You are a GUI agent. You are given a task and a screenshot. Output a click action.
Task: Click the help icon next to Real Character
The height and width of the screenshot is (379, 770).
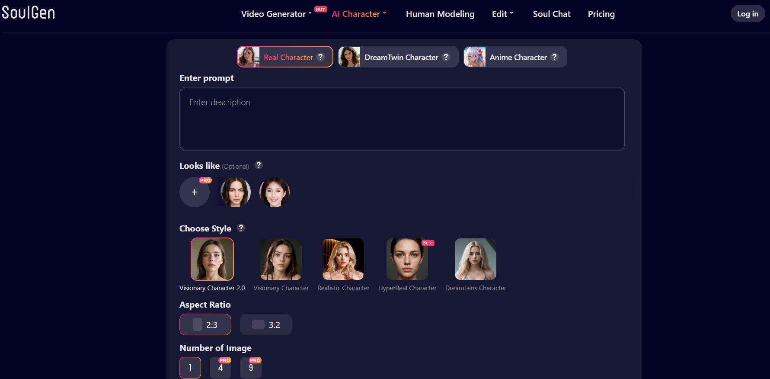point(320,57)
